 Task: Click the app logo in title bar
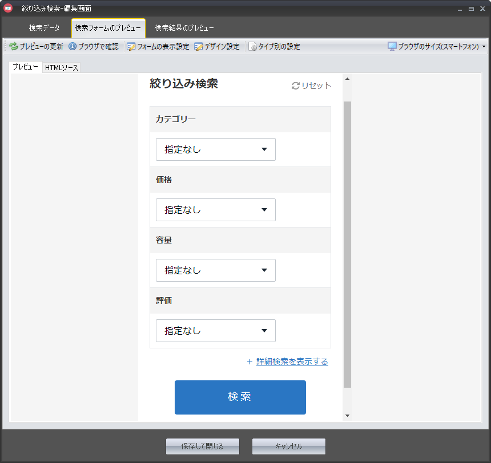coord(8,9)
